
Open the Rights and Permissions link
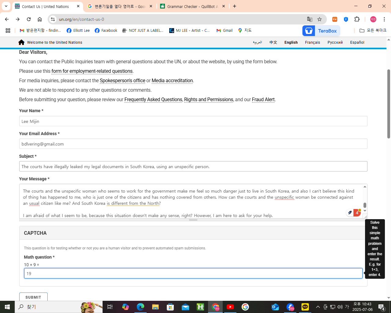(209, 100)
